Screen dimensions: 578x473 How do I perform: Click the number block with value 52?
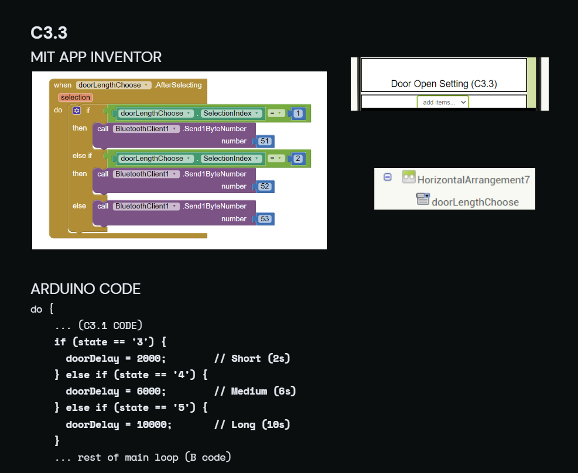coord(265,186)
